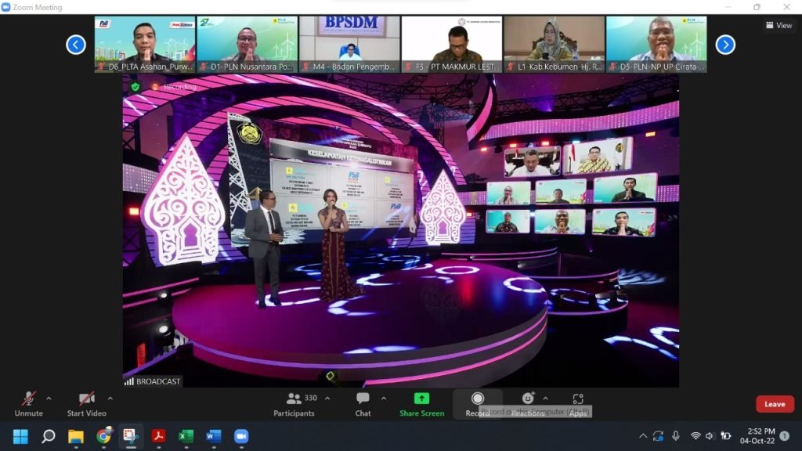Open the View menu
Viewport: 802px width, 451px height.
[x=779, y=25]
